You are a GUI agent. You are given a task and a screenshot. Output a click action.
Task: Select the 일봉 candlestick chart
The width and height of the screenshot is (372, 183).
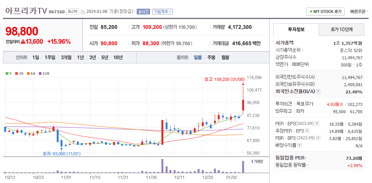point(198,57)
